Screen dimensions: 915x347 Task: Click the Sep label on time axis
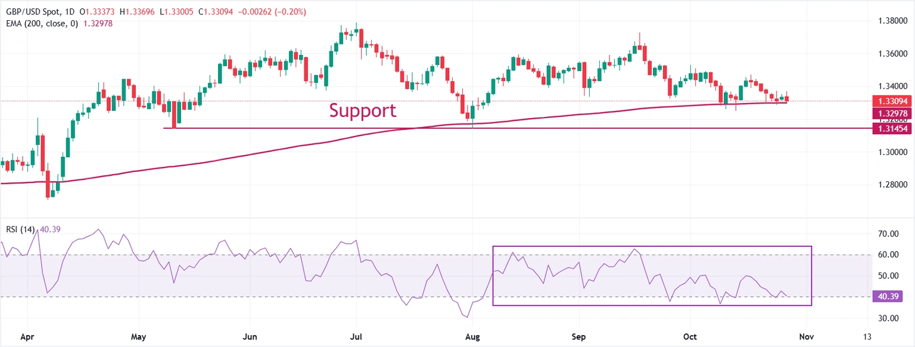pyautogui.click(x=578, y=337)
